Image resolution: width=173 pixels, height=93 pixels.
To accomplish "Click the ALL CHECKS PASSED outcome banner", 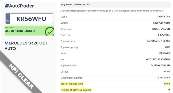I will [x=29, y=31].
